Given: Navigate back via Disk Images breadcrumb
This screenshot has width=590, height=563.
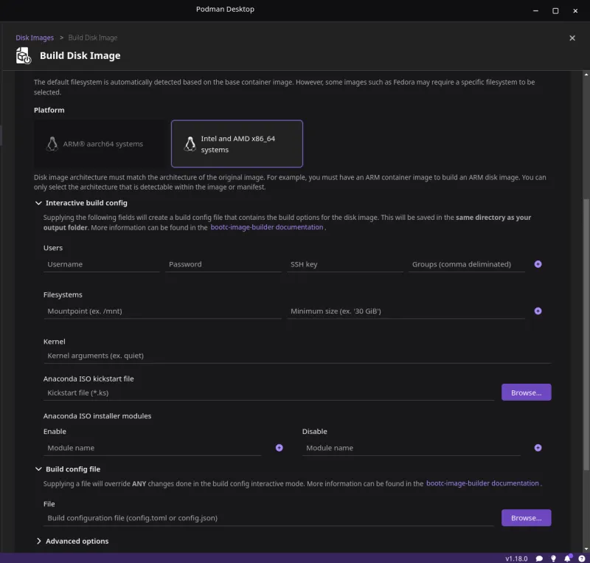Looking at the screenshot, I should point(35,37).
